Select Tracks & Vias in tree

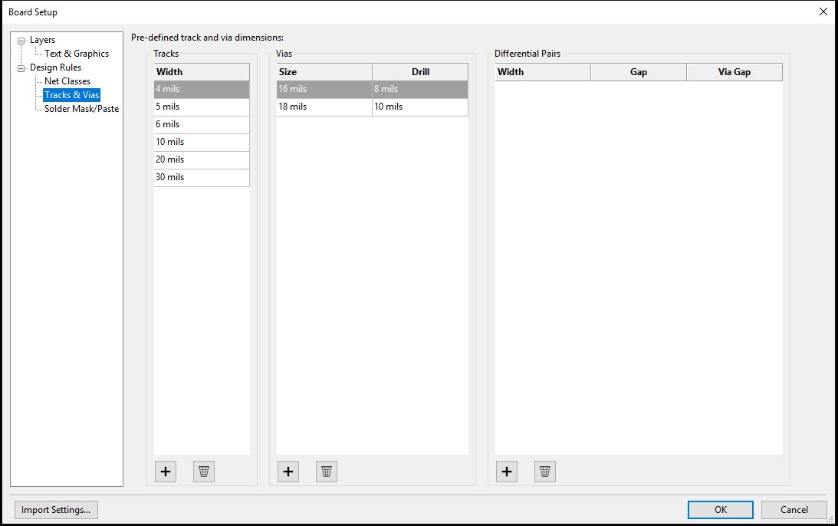pyautogui.click(x=72, y=95)
